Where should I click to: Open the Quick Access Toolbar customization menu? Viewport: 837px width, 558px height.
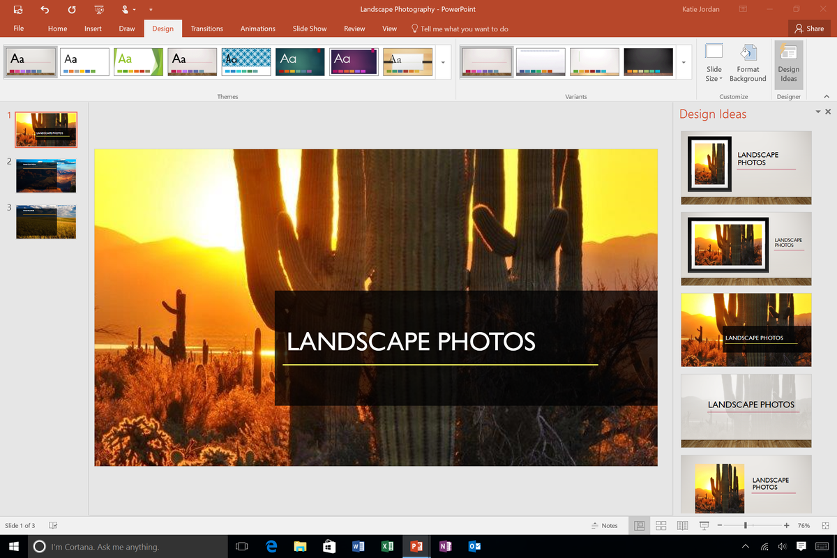tap(151, 10)
